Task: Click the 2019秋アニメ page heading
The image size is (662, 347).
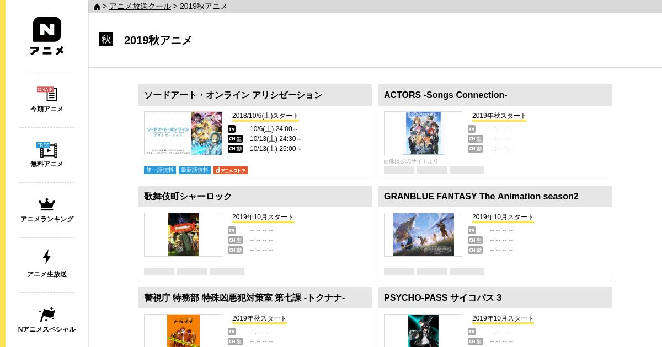Action: [158, 40]
